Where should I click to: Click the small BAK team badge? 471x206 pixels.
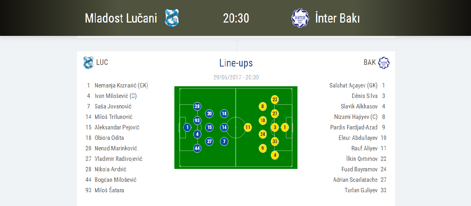tap(384, 62)
